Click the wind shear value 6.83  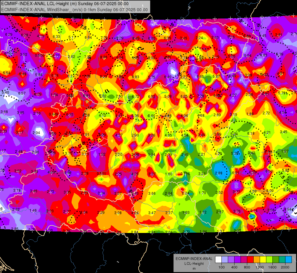coord(136,77)
